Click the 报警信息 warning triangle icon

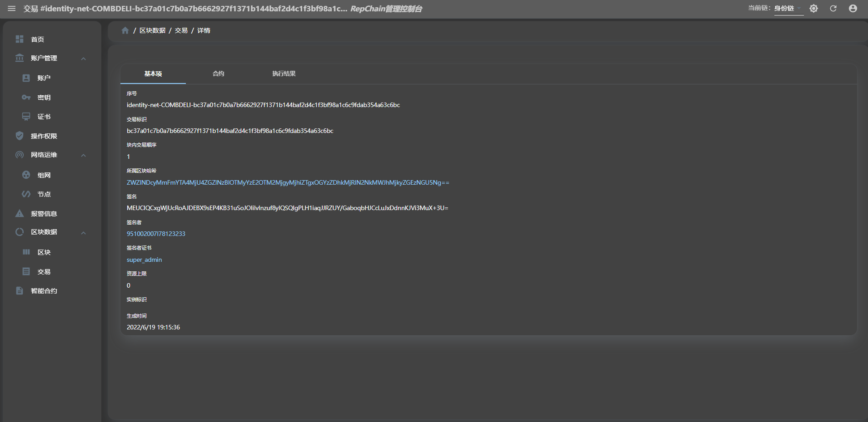point(20,213)
